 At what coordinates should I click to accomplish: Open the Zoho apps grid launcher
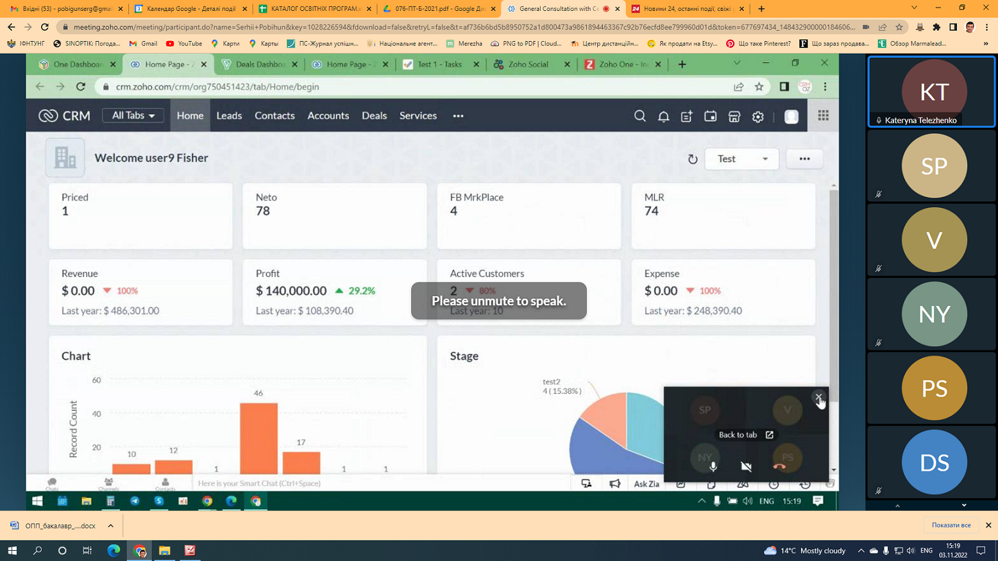click(823, 115)
